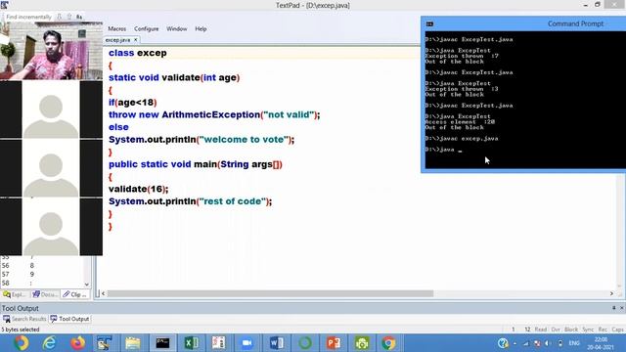This screenshot has height=352, width=626.
Task: Click the println "rest of code" line
Action: (191, 201)
